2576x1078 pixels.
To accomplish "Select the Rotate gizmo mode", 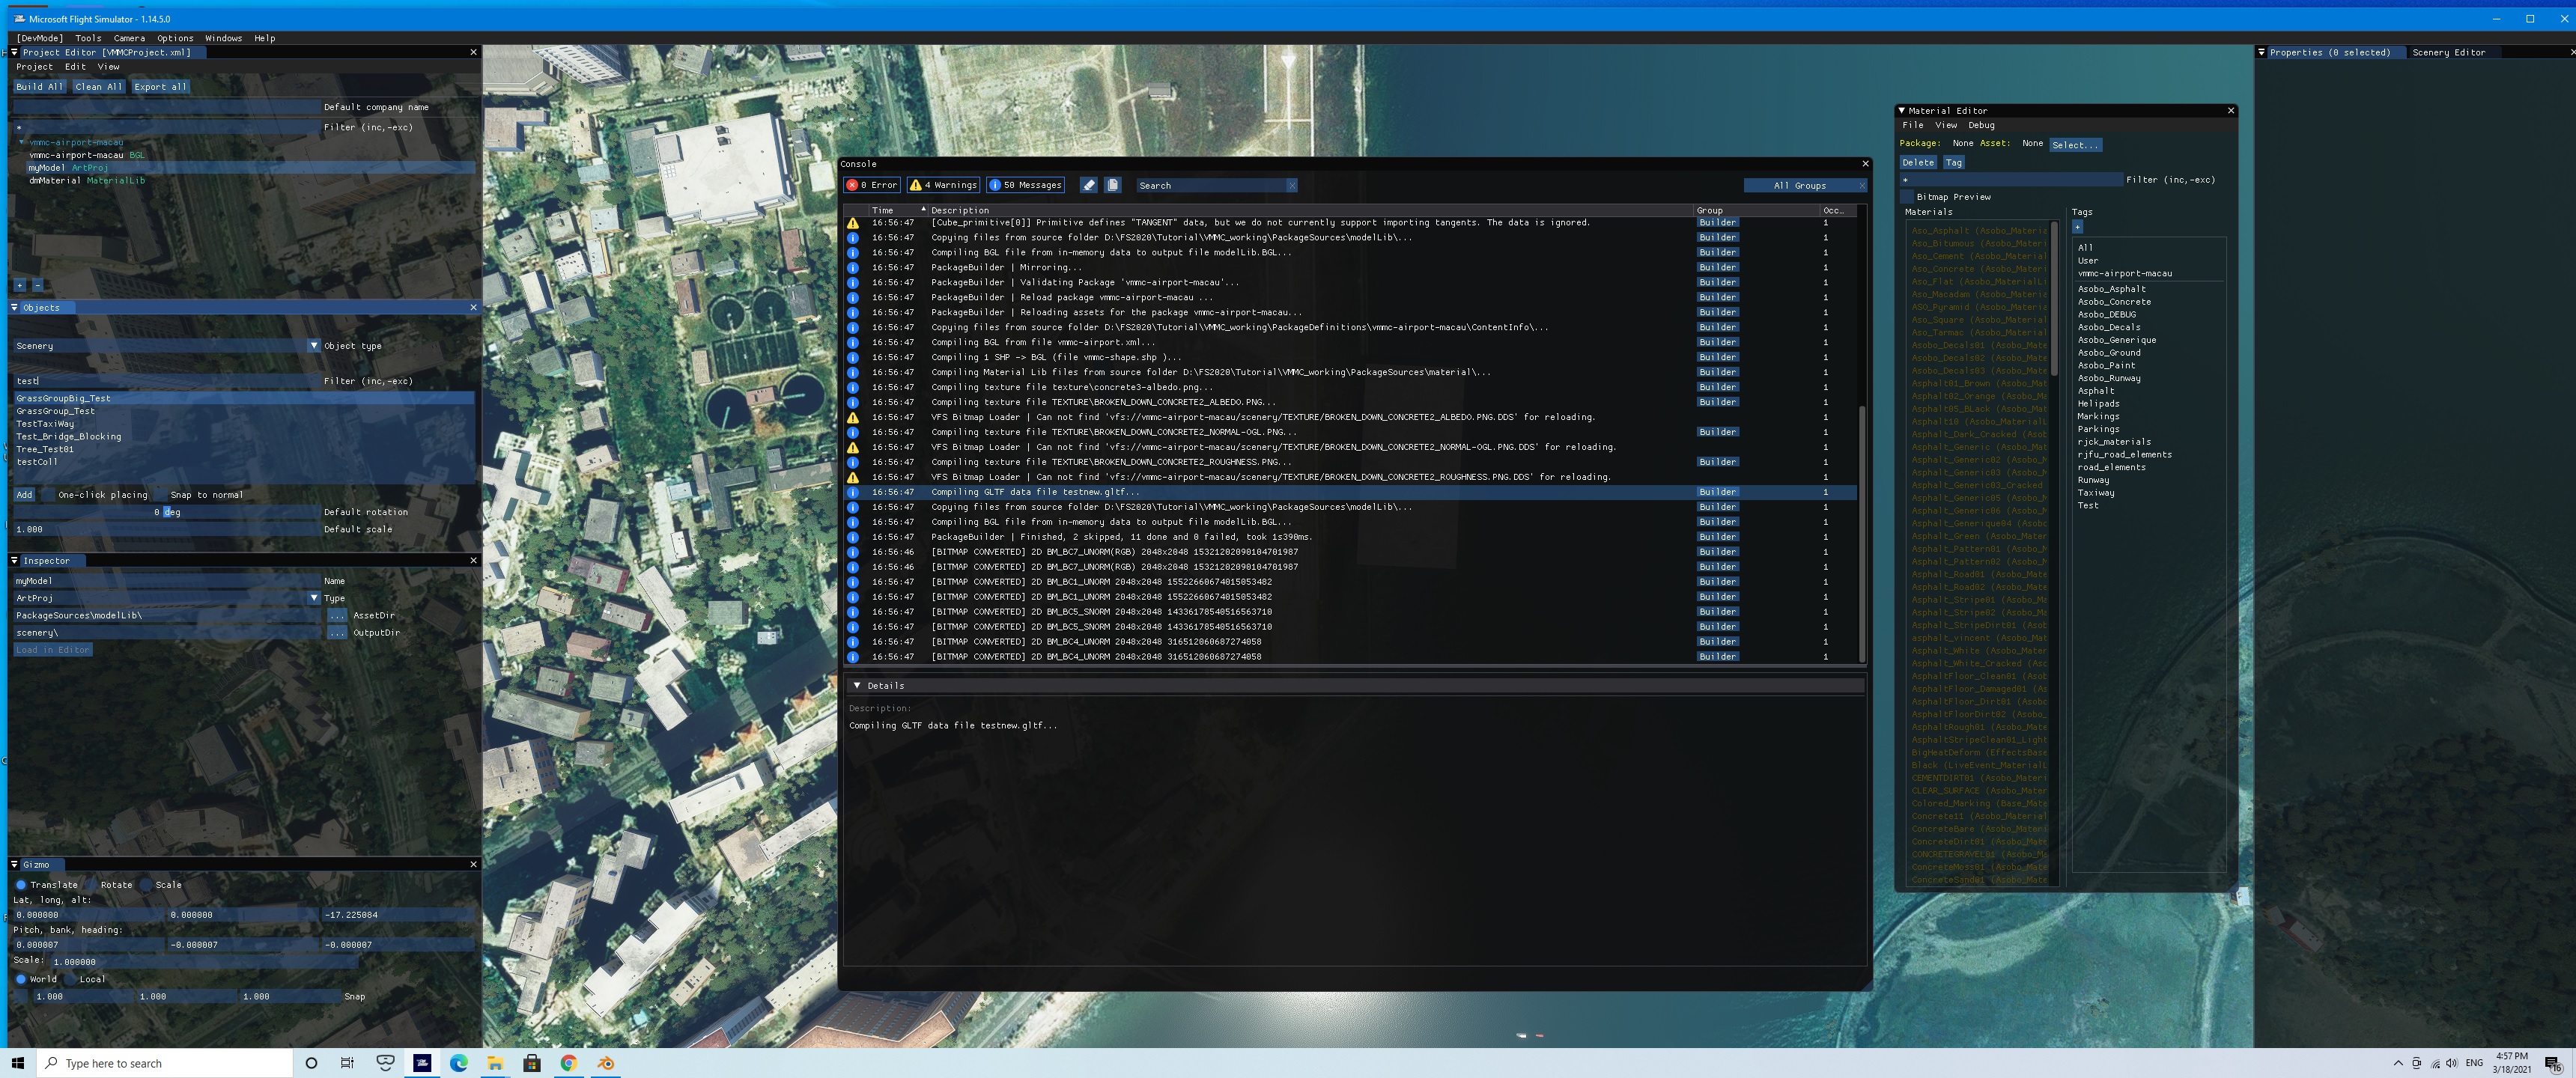I will tap(91, 885).
